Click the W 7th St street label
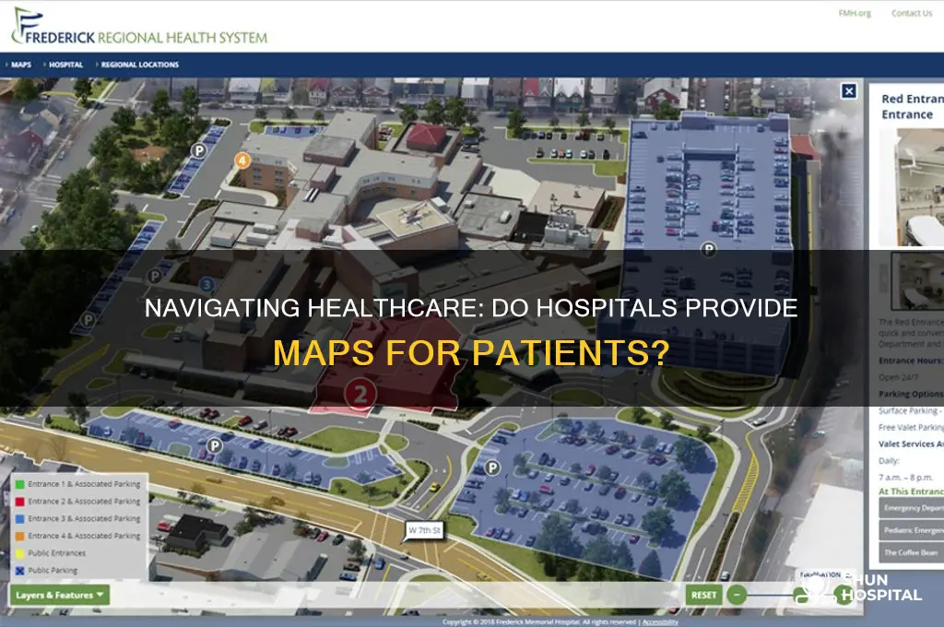 click(x=424, y=530)
